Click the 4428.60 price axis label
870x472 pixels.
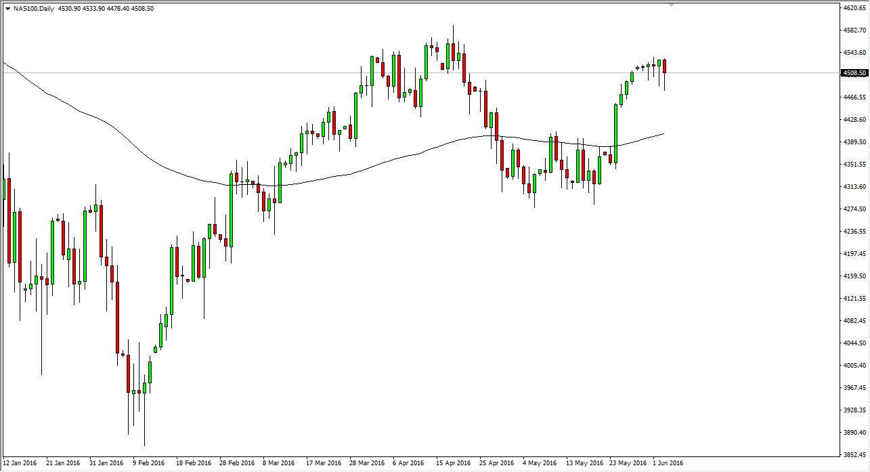pos(854,120)
